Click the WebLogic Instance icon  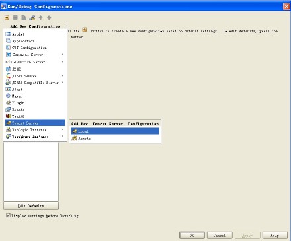tap(9, 129)
